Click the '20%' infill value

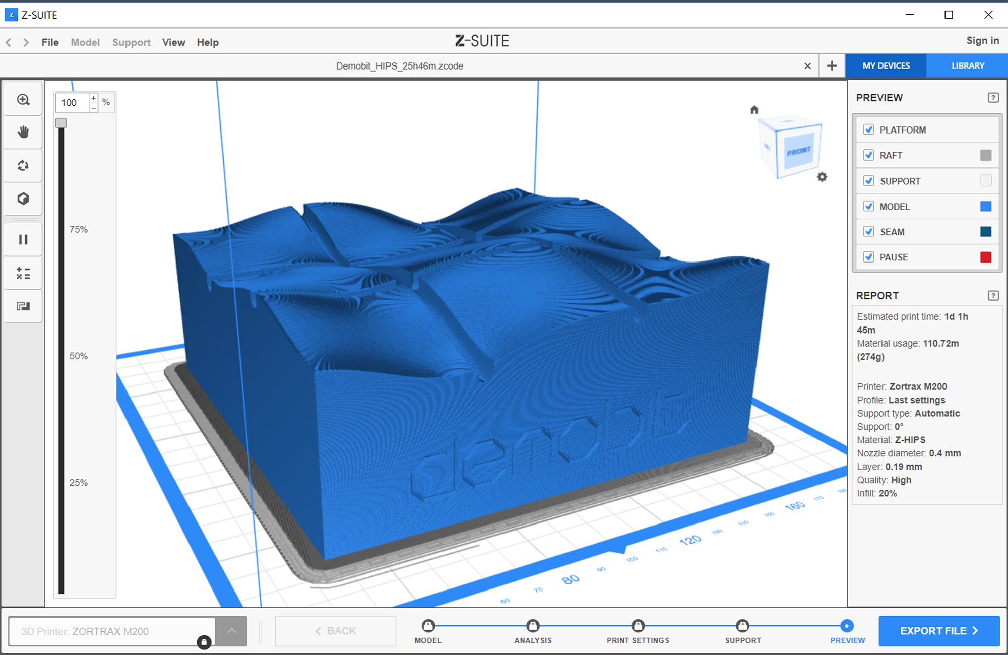[x=888, y=493]
